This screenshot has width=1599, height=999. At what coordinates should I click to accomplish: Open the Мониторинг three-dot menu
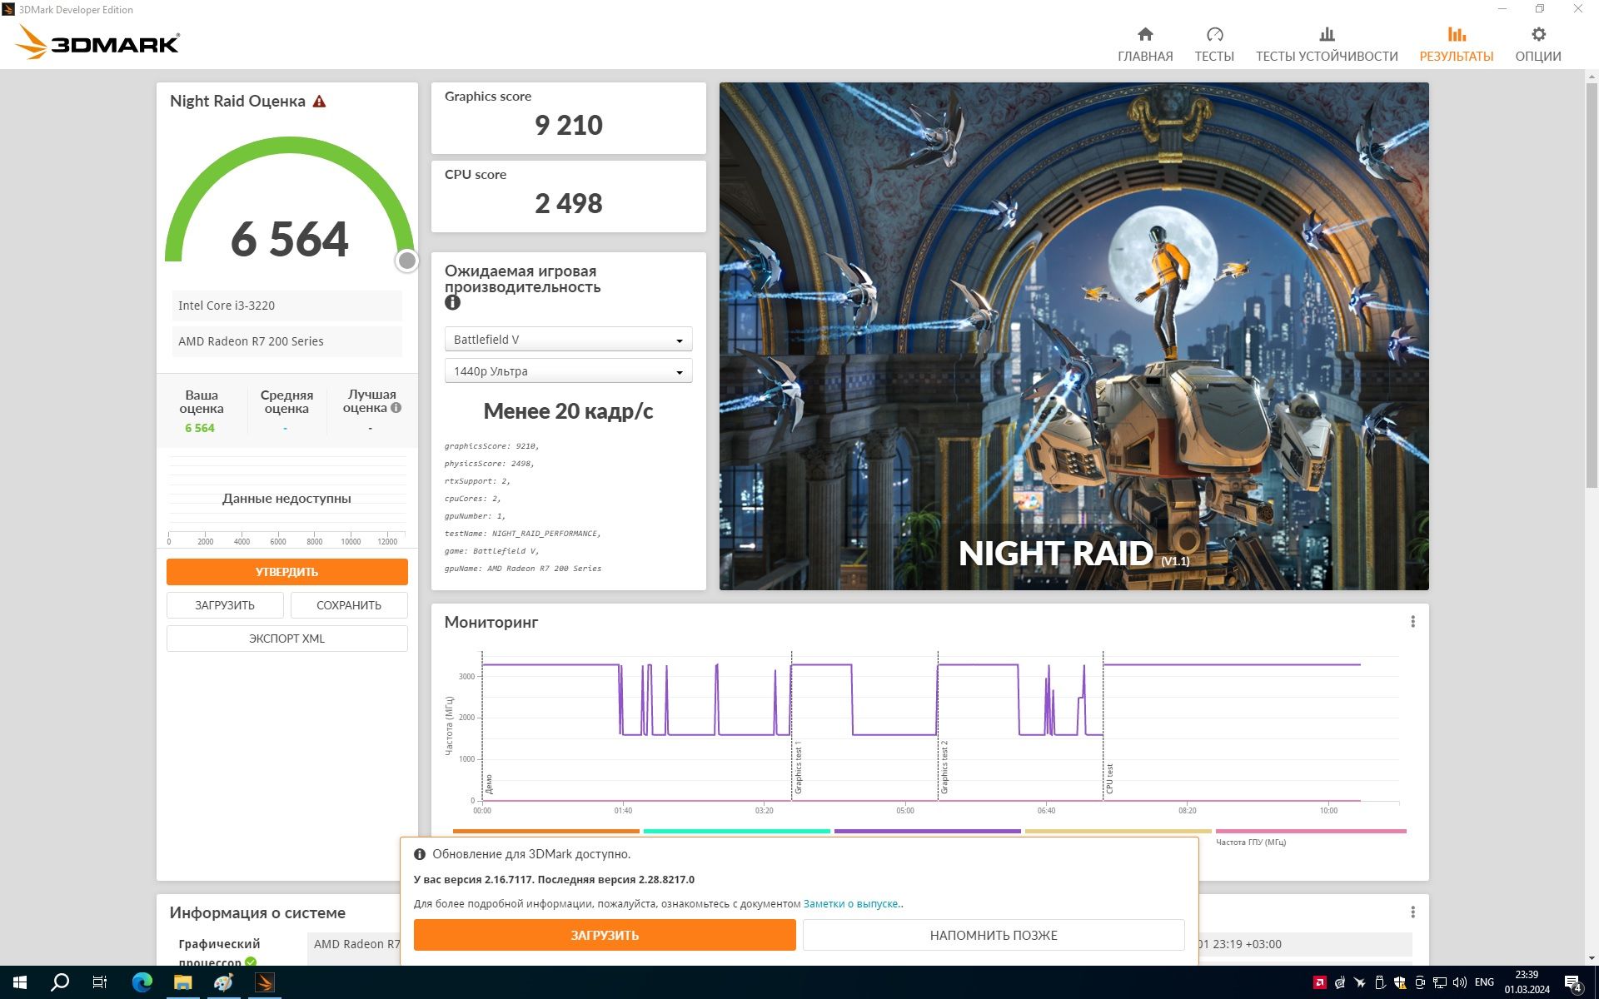[x=1412, y=622]
